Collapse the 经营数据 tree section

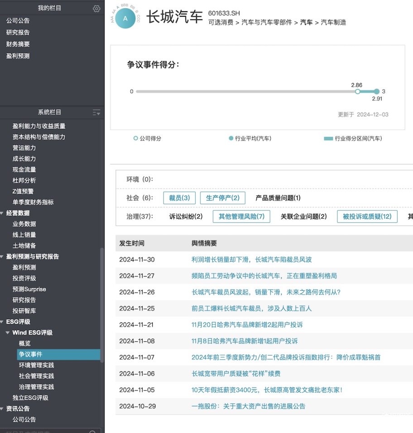pyautogui.click(x=2, y=213)
